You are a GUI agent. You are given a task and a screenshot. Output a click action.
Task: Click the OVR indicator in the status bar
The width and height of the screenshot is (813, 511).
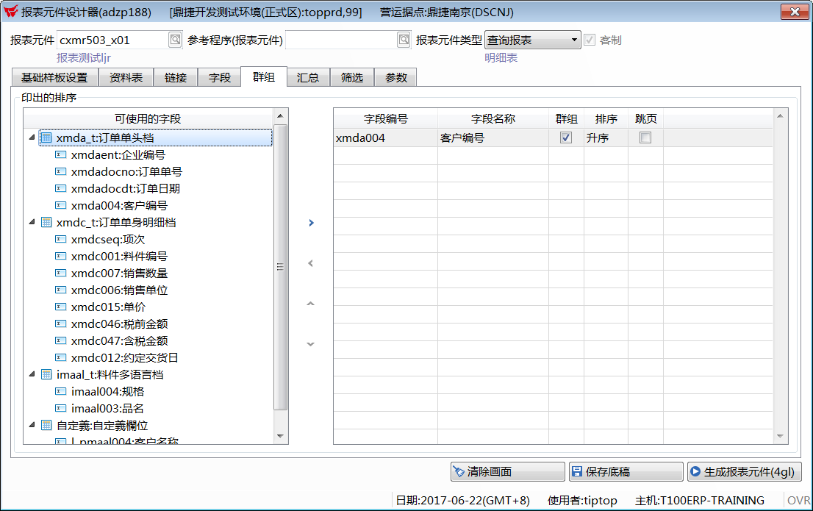pos(798,500)
